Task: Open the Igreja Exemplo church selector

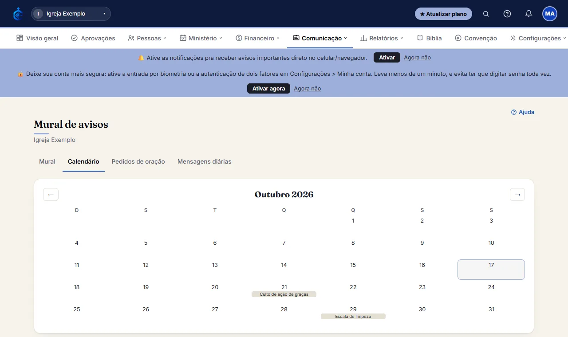Action: [x=71, y=14]
